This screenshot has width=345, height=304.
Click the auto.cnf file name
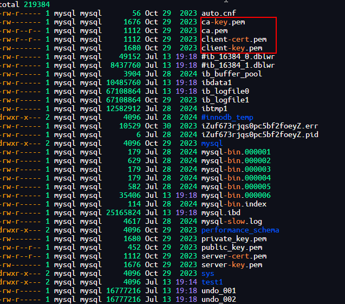[x=218, y=13]
